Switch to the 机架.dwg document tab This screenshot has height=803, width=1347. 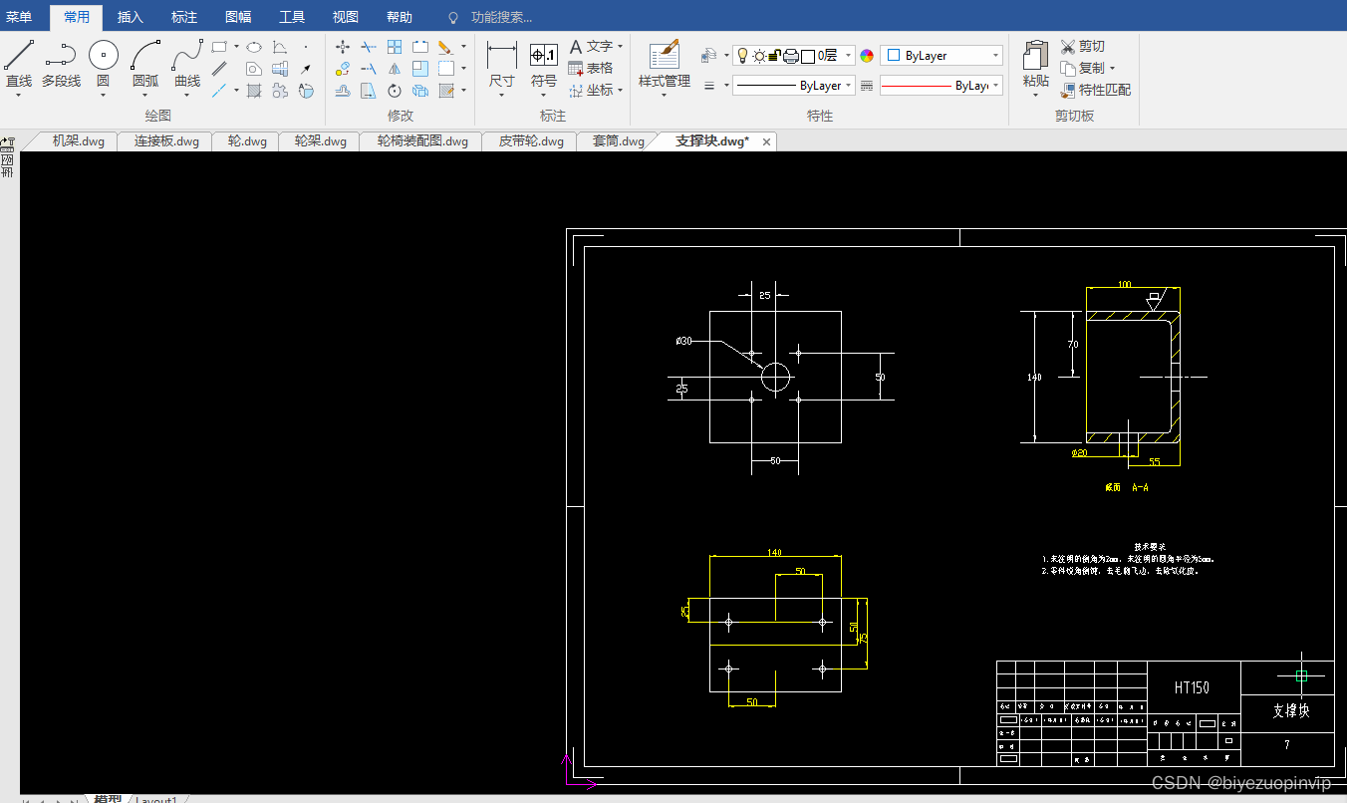pos(78,141)
